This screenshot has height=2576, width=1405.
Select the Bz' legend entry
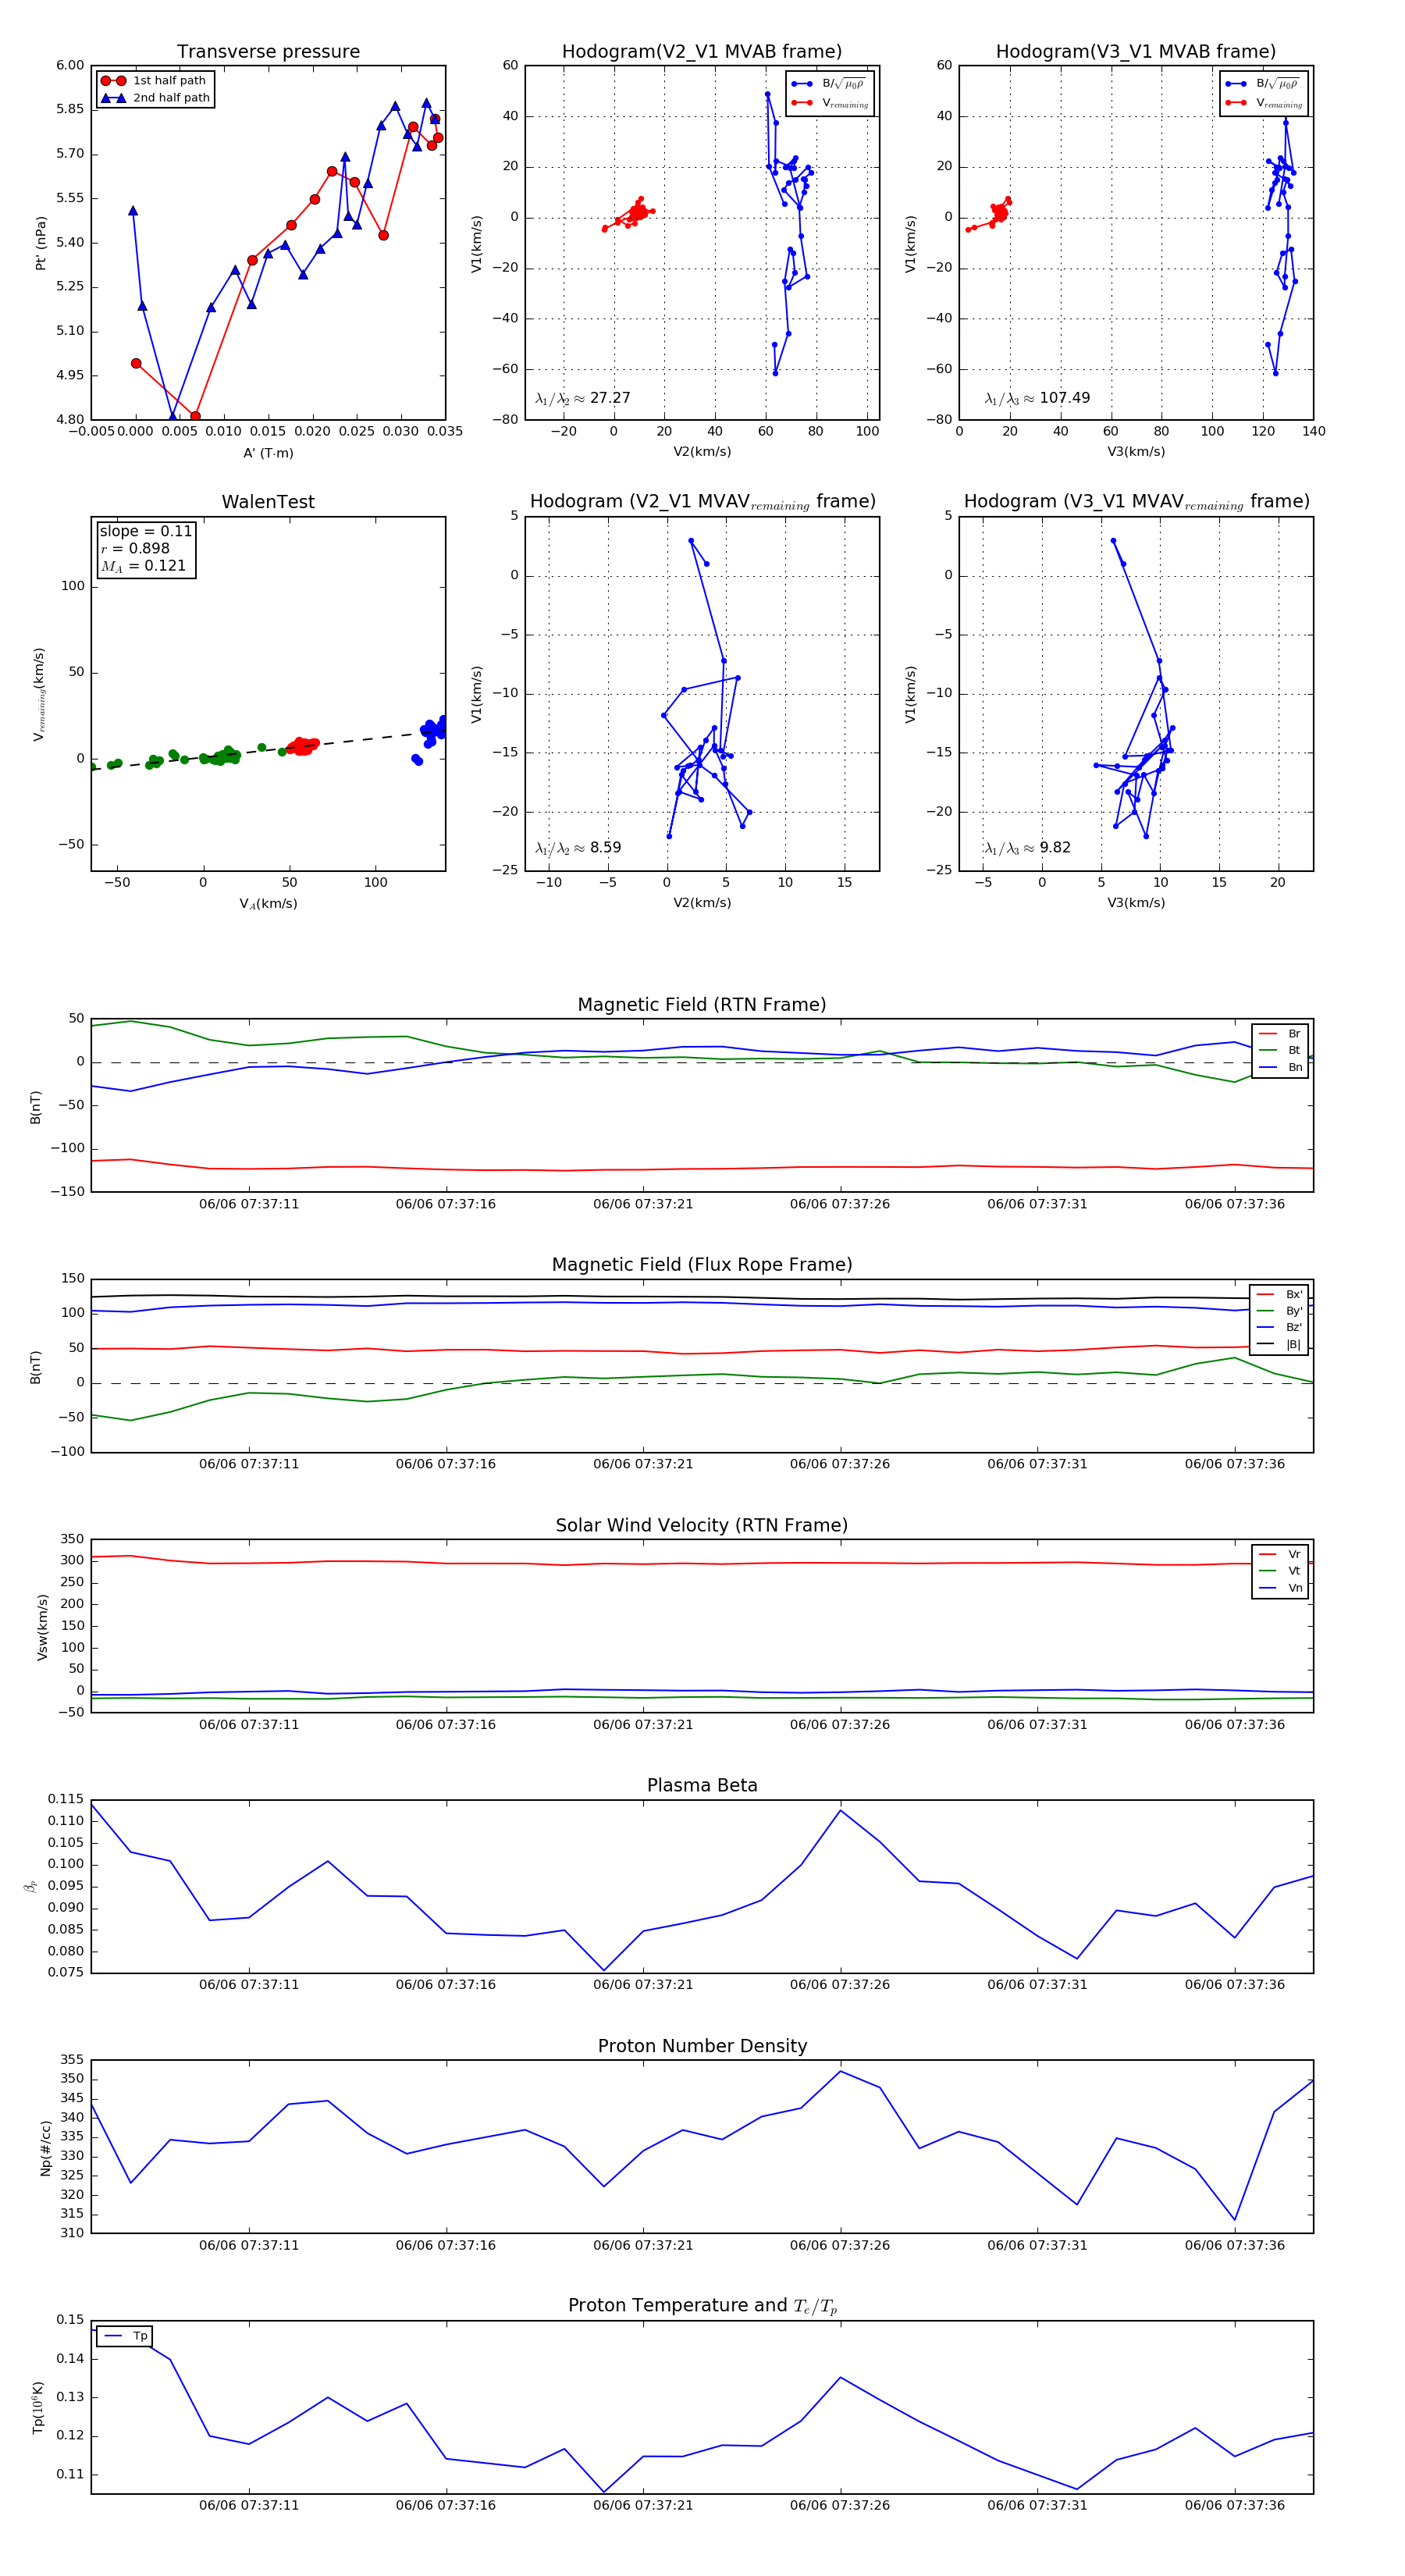[x=1279, y=1327]
